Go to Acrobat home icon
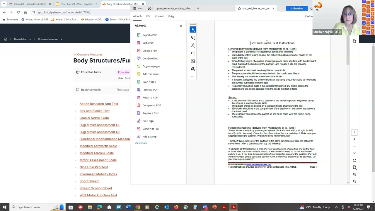 pos(149,8)
